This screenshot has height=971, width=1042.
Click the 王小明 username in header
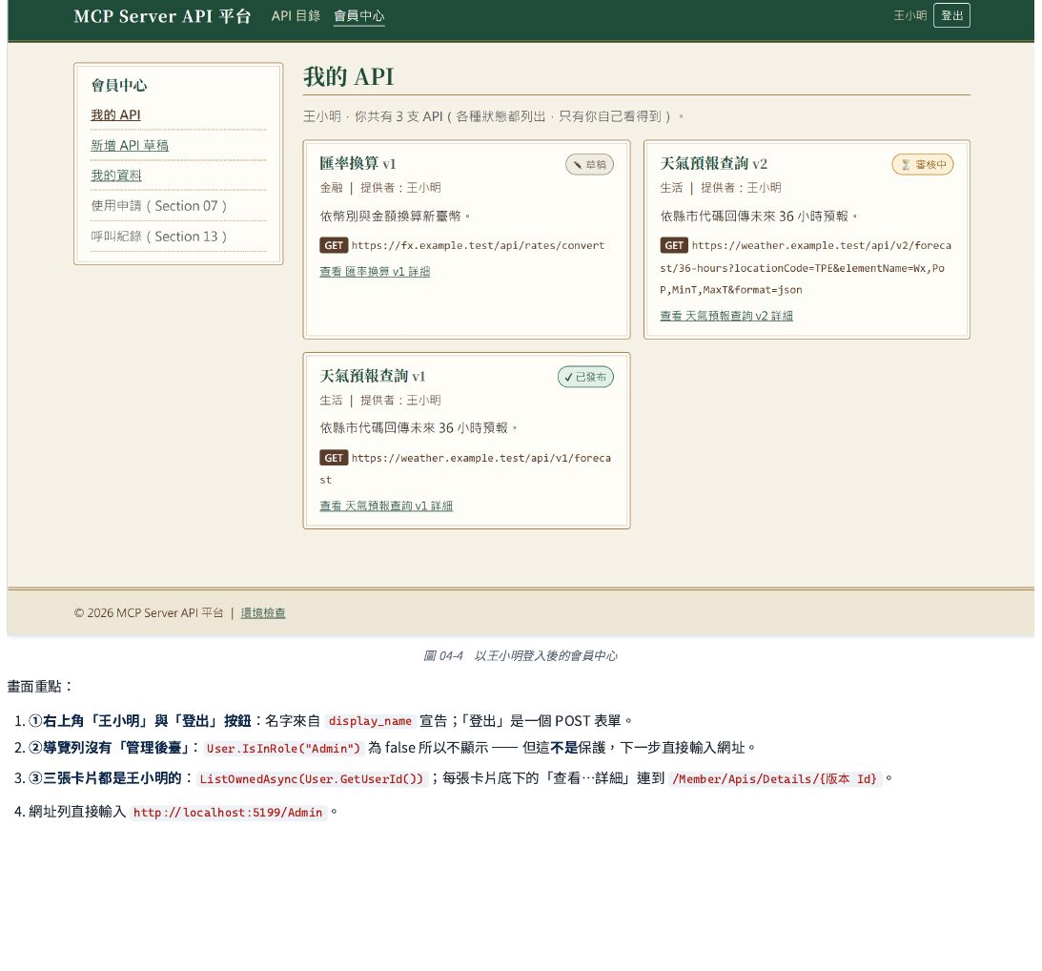tap(909, 15)
